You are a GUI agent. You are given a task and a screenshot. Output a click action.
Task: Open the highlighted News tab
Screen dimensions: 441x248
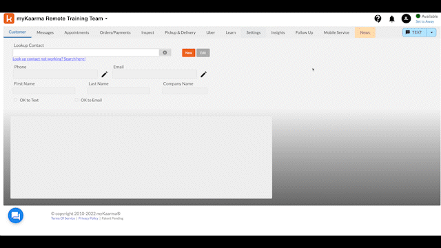click(x=365, y=32)
